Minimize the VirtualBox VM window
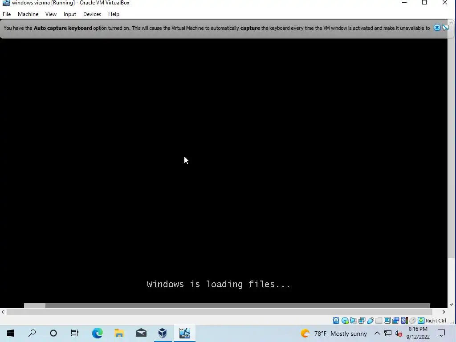This screenshot has height=342, width=456. 404,3
